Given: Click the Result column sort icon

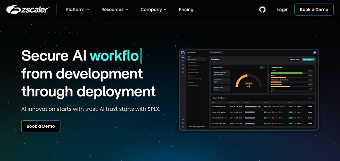Looking at the screenshot, I should point(269,102).
